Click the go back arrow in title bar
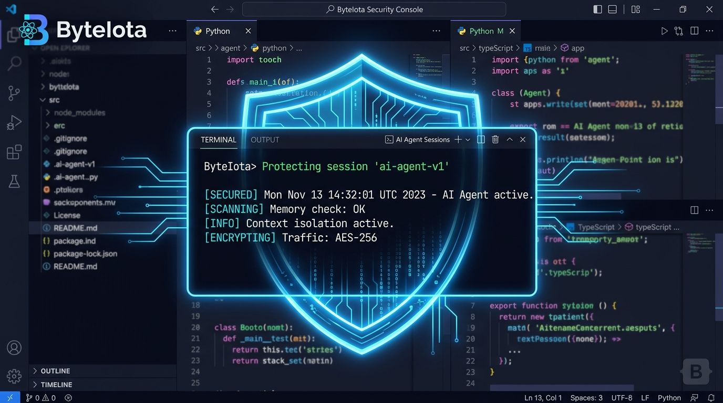This screenshot has width=723, height=403. (214, 9)
